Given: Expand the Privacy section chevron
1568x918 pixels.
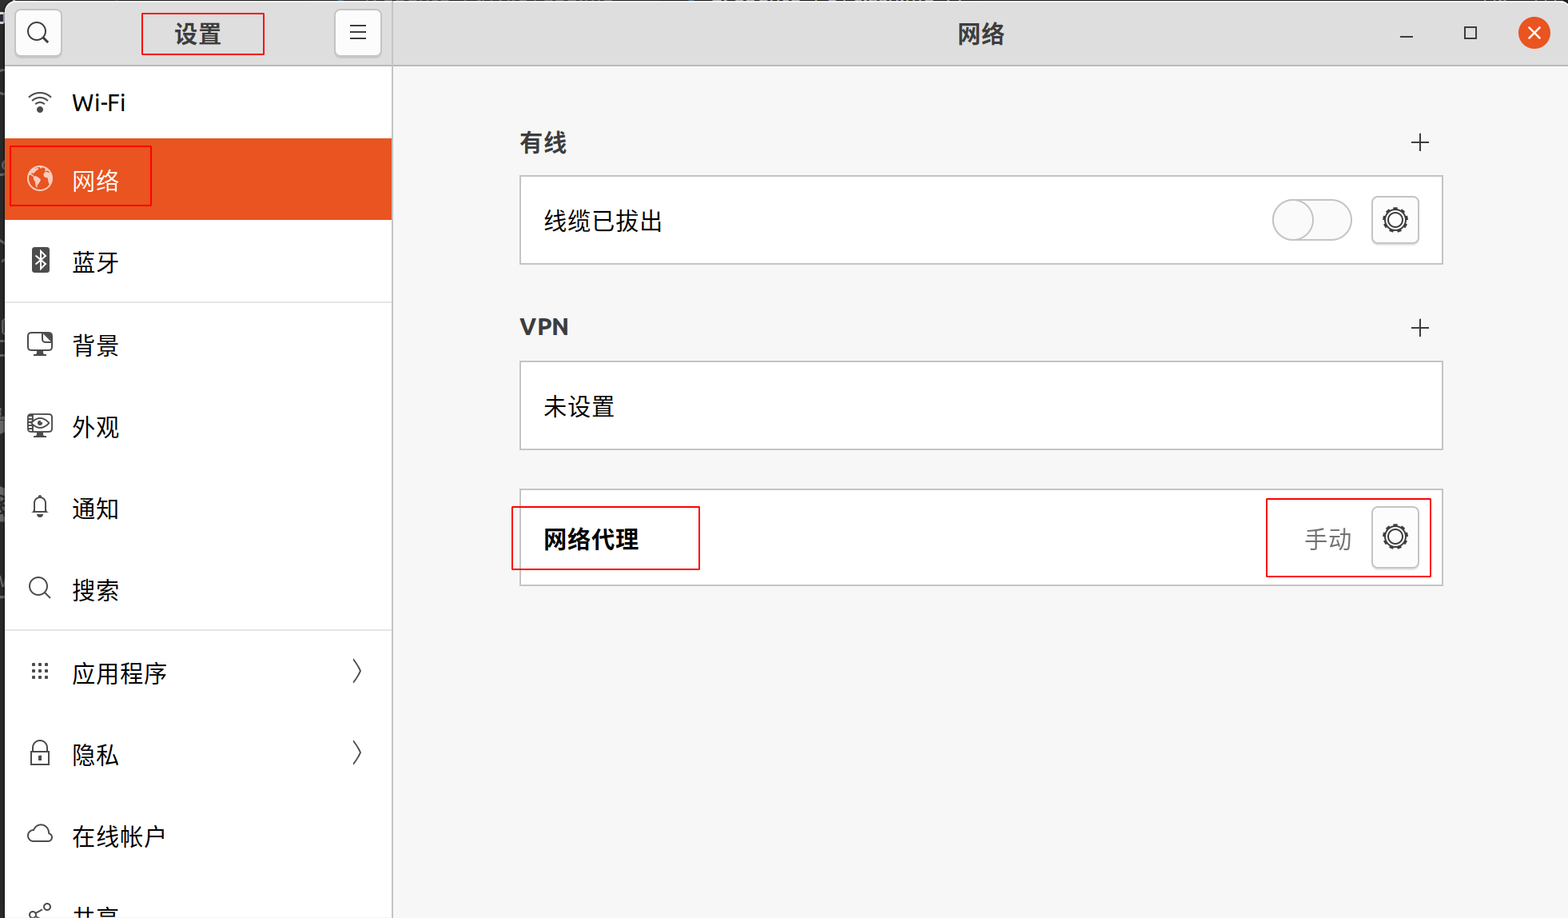Looking at the screenshot, I should (x=356, y=753).
